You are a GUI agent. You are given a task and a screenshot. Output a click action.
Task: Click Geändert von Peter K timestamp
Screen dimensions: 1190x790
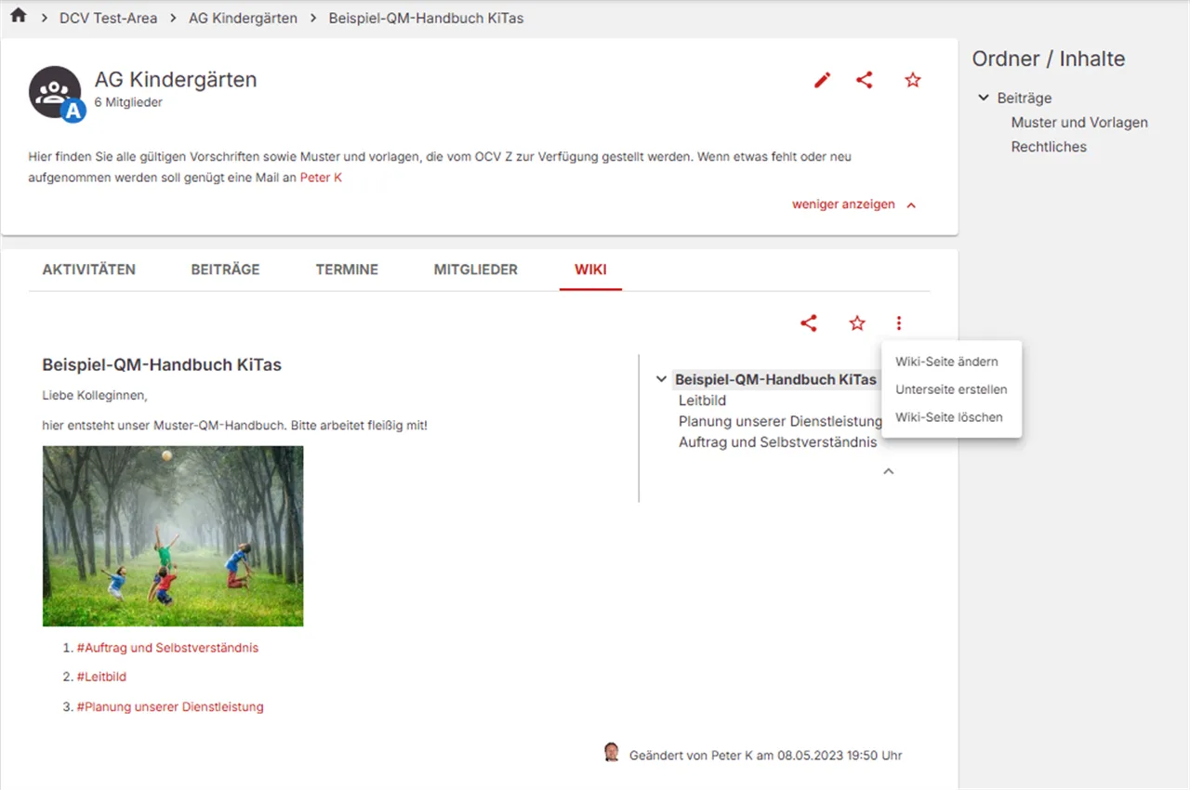tap(765, 756)
